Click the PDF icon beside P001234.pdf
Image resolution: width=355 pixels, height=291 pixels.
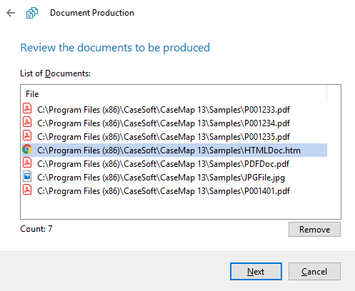pyautogui.click(x=27, y=123)
